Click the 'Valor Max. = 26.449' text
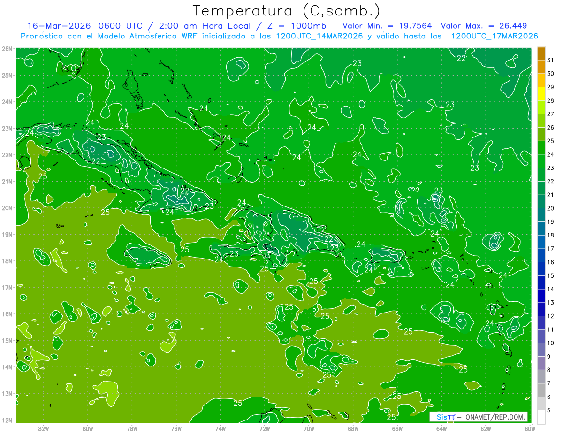Viewport: 563px width, 435px height. click(484, 26)
